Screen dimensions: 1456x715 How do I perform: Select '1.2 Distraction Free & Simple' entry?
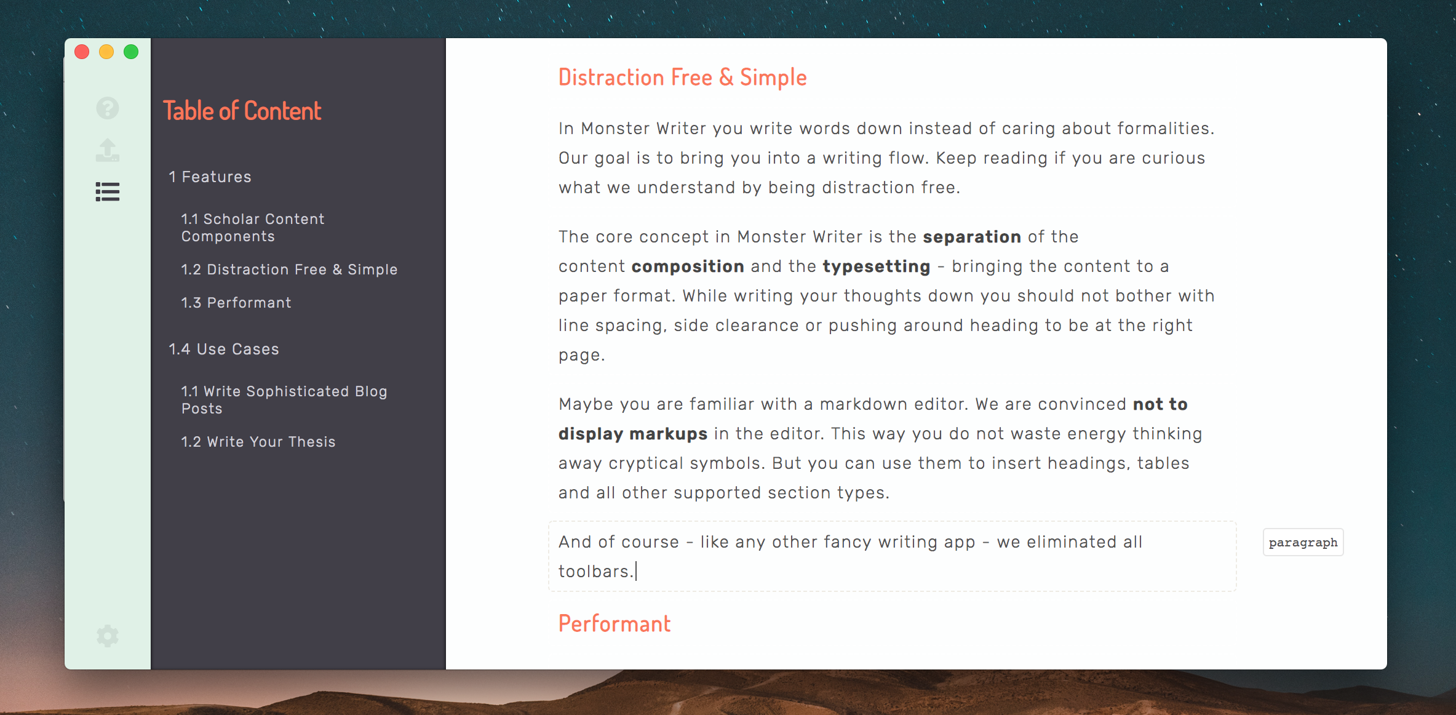(289, 270)
